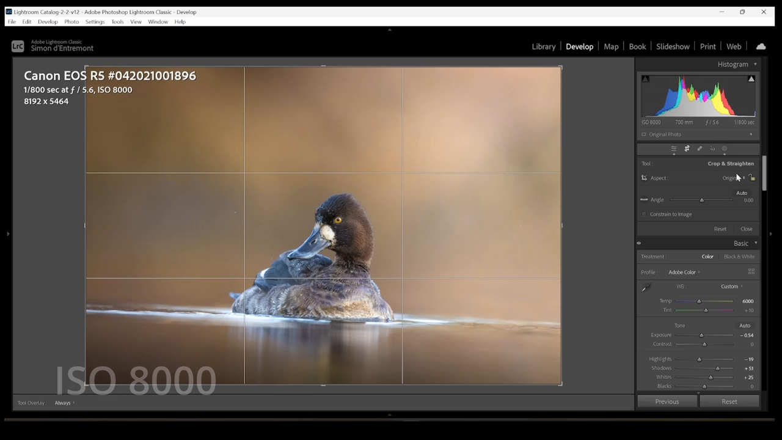
Task: Open the Masking tool icon
Action: [x=725, y=148]
